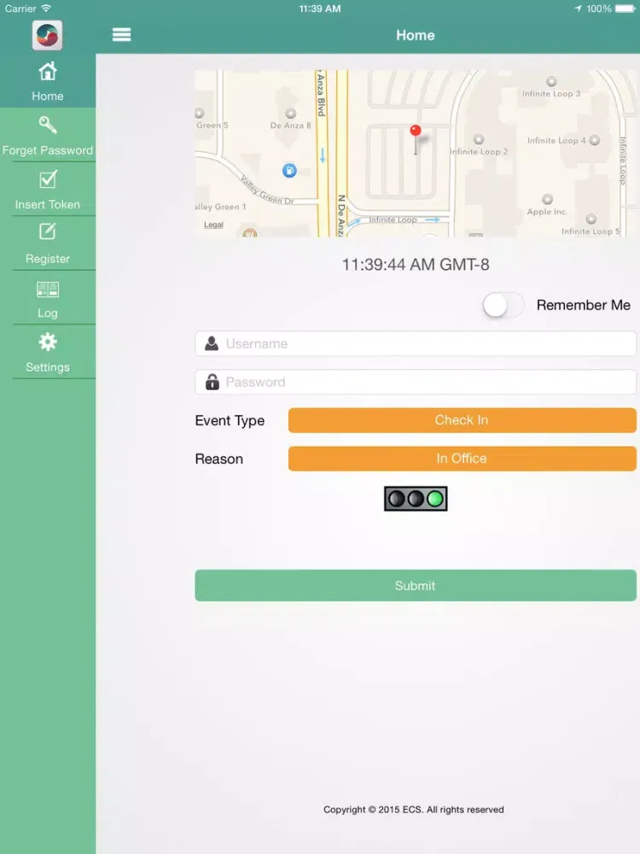The width and height of the screenshot is (640, 854).
Task: Tap the Infinite Loop 4 map marker
Action: [594, 140]
